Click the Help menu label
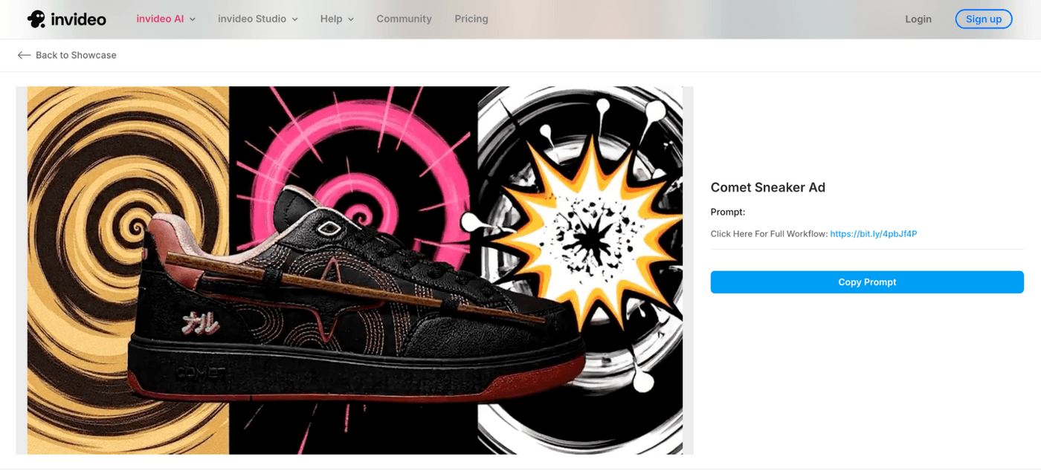 [331, 19]
